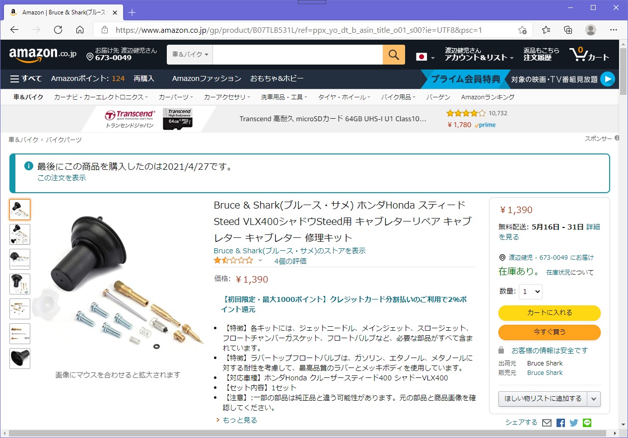Click the prime video play arrow
Viewport: 628px width, 438px height.
pos(607,79)
